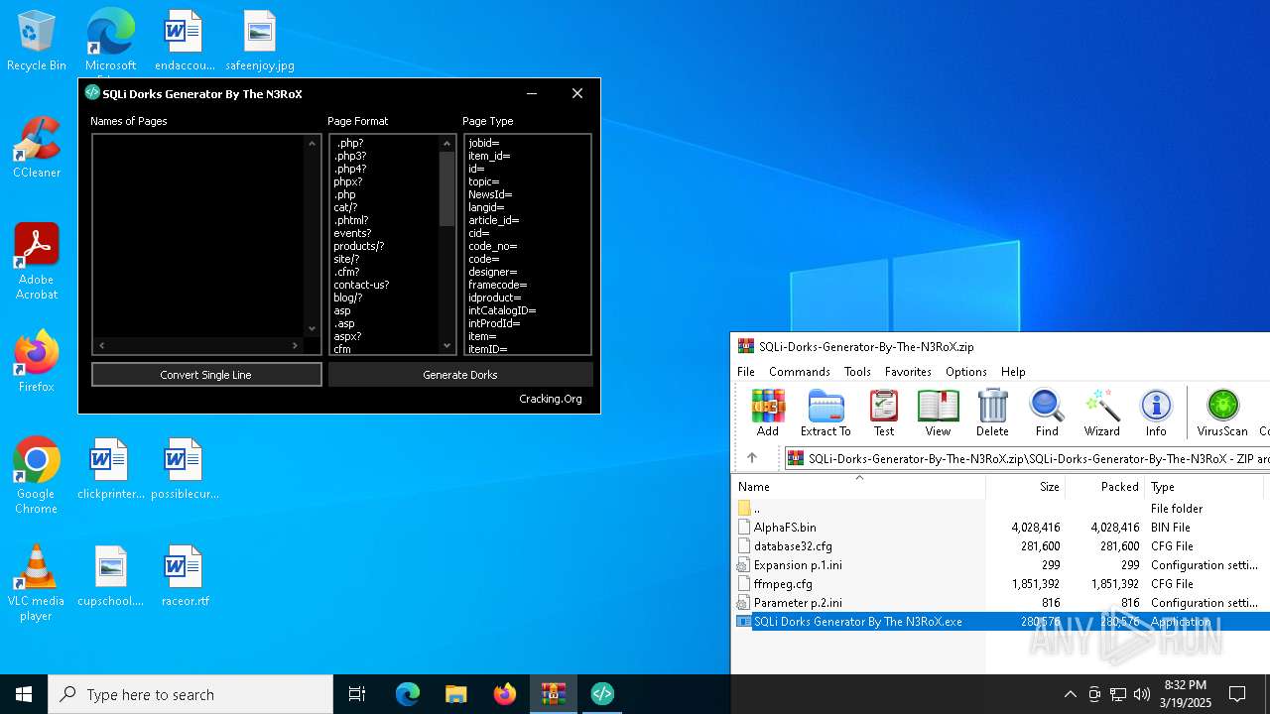This screenshot has height=714, width=1270.
Task: Select database32.cfg in the archive list
Action: 1000,546
